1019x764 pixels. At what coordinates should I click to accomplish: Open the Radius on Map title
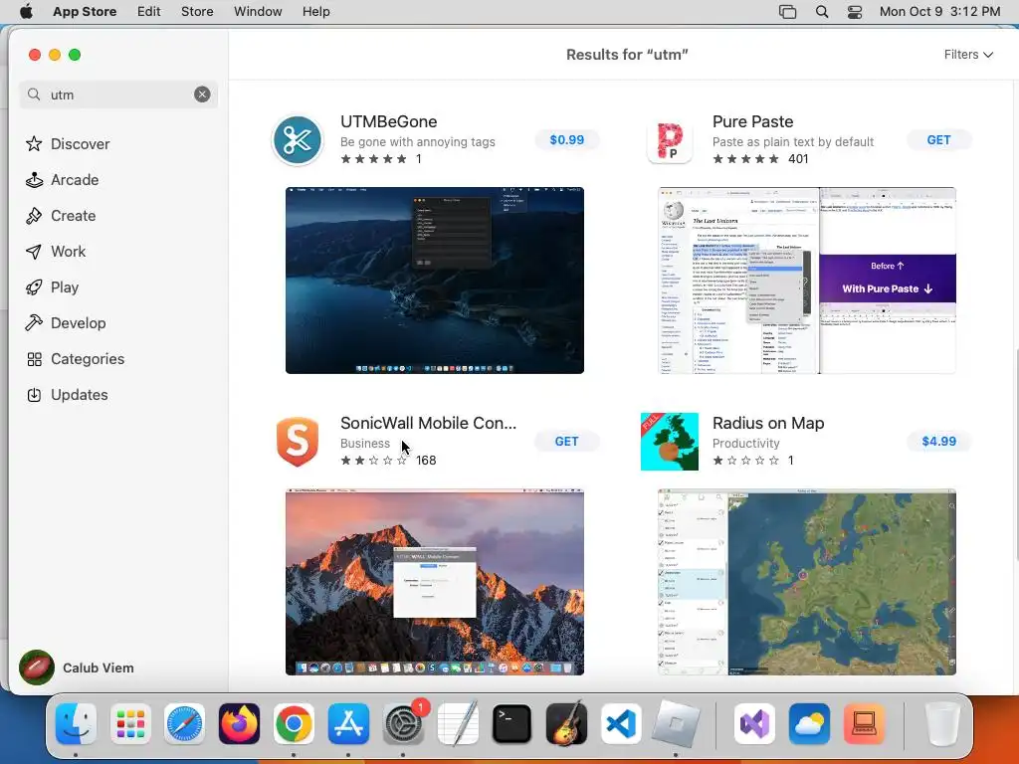point(768,423)
